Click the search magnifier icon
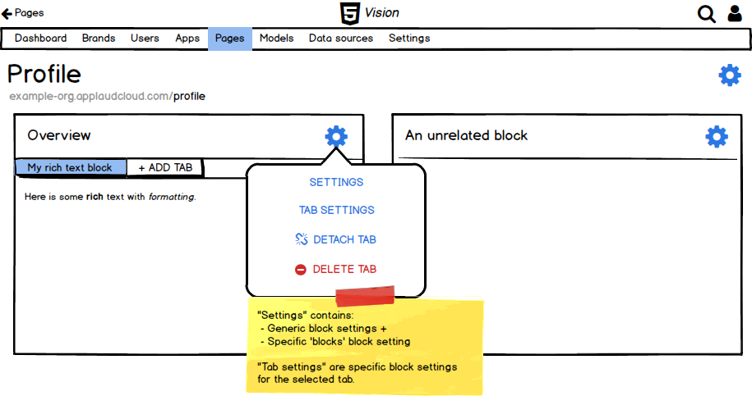The height and width of the screenshot is (396, 752). [706, 14]
